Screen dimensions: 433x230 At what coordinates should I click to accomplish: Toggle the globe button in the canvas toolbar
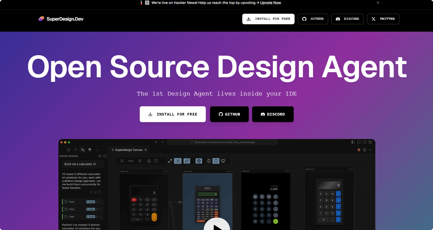pyautogui.click(x=199, y=161)
